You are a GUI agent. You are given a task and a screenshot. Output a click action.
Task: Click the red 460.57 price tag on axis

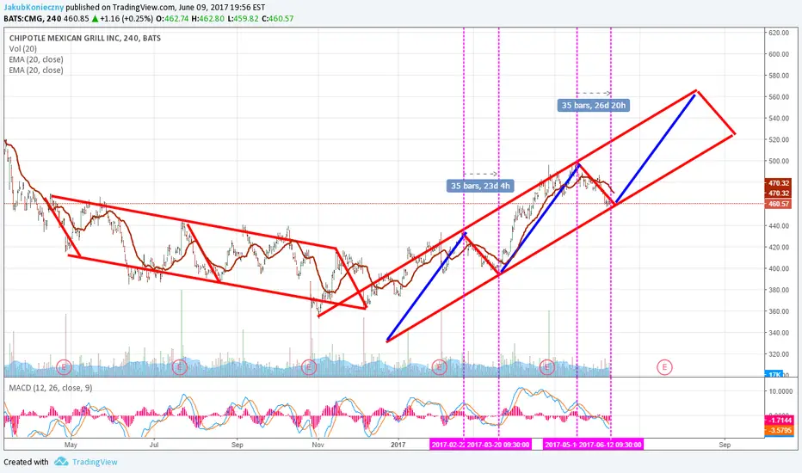click(x=778, y=204)
